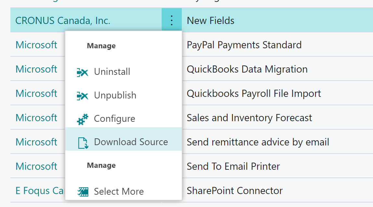Open Microsoft link beside QuickBooks Data Migration

(x=36, y=69)
